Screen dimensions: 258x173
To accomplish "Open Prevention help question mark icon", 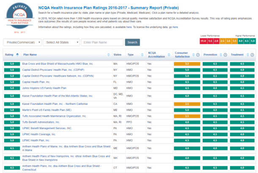I will [225, 55].
